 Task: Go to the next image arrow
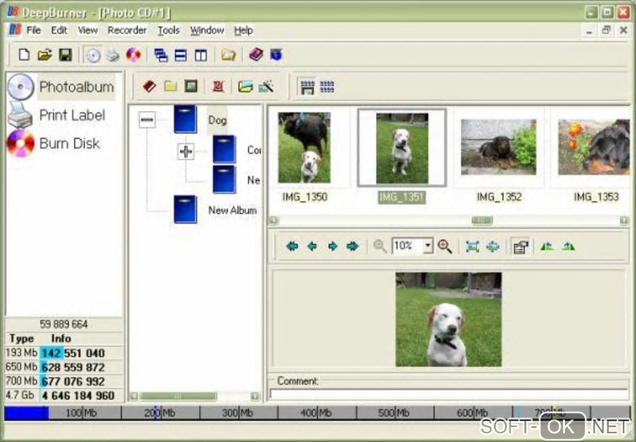point(332,246)
